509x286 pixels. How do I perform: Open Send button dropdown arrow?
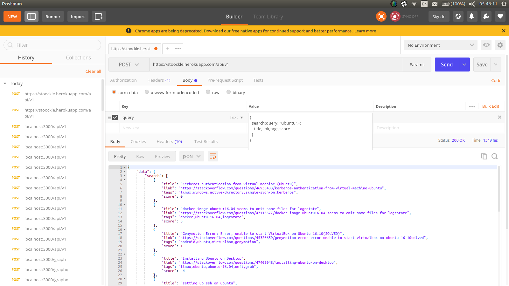tap(464, 65)
